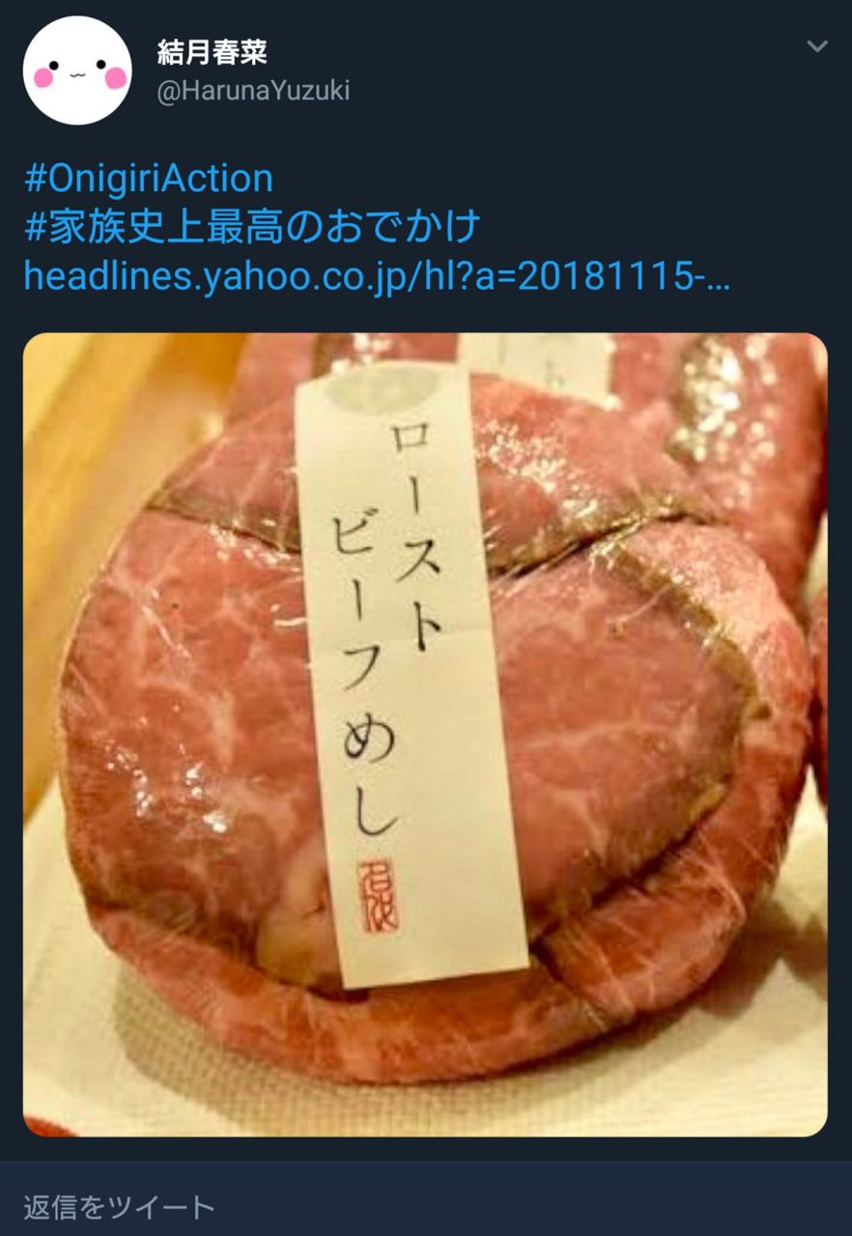The width and height of the screenshot is (852, 1236).
Task: Open the Yahoo news article URL
Action: [377, 278]
